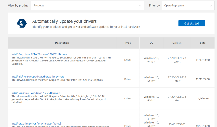This screenshot has height=127, width=217.
Task: Click the Operating system dropdown chevron arrow
Action: (x=210, y=6)
